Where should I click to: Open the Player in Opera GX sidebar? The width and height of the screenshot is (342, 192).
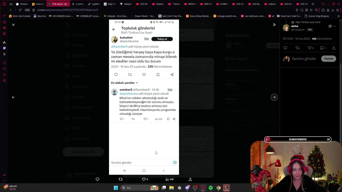(4, 63)
